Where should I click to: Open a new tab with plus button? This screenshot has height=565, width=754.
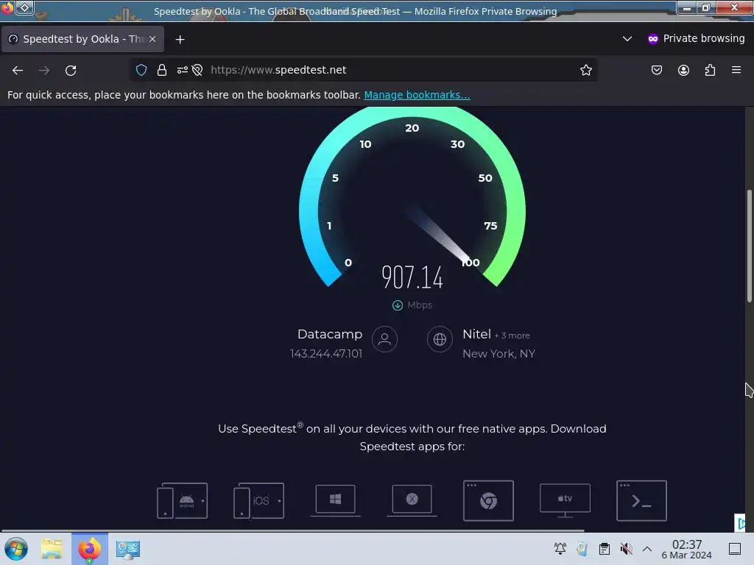[180, 40]
